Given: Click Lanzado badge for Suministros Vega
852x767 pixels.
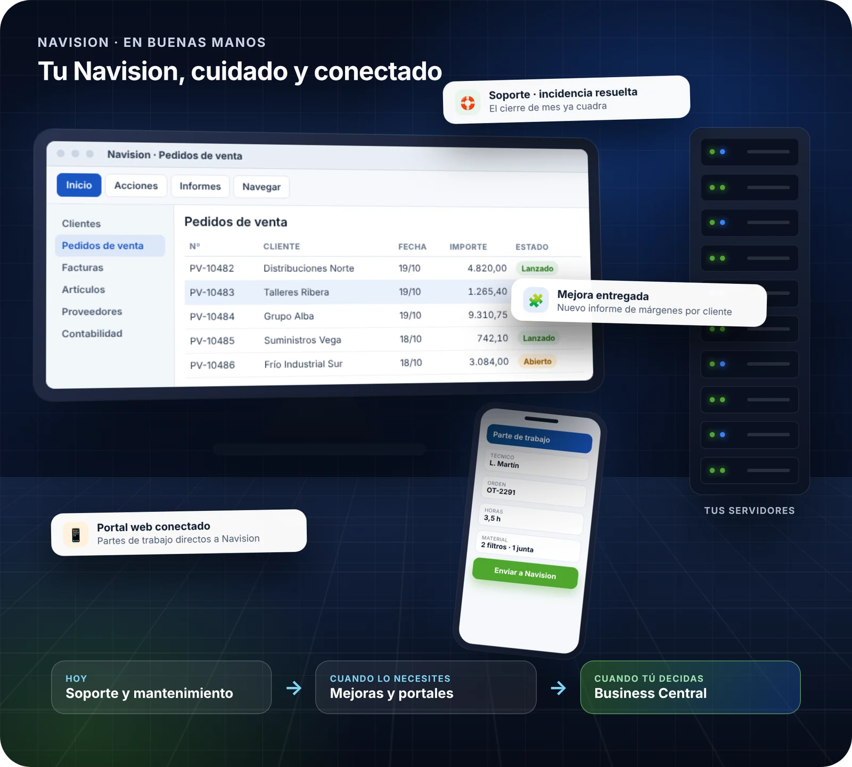Looking at the screenshot, I should click(x=539, y=338).
